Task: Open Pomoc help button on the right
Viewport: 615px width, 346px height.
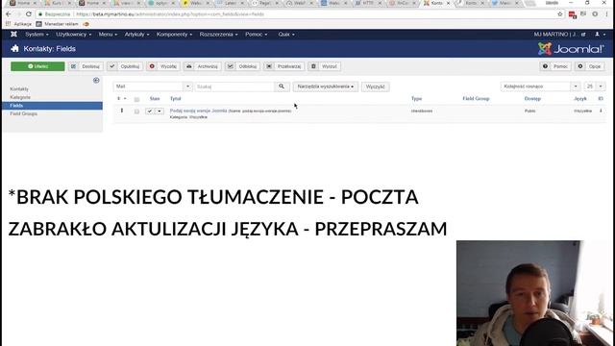Action: pyautogui.click(x=555, y=66)
